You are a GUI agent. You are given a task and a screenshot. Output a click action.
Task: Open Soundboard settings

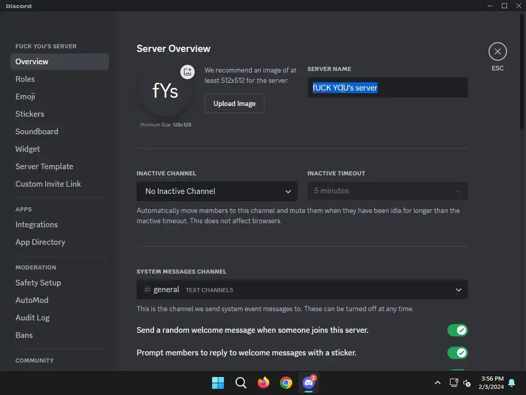click(x=60, y=131)
